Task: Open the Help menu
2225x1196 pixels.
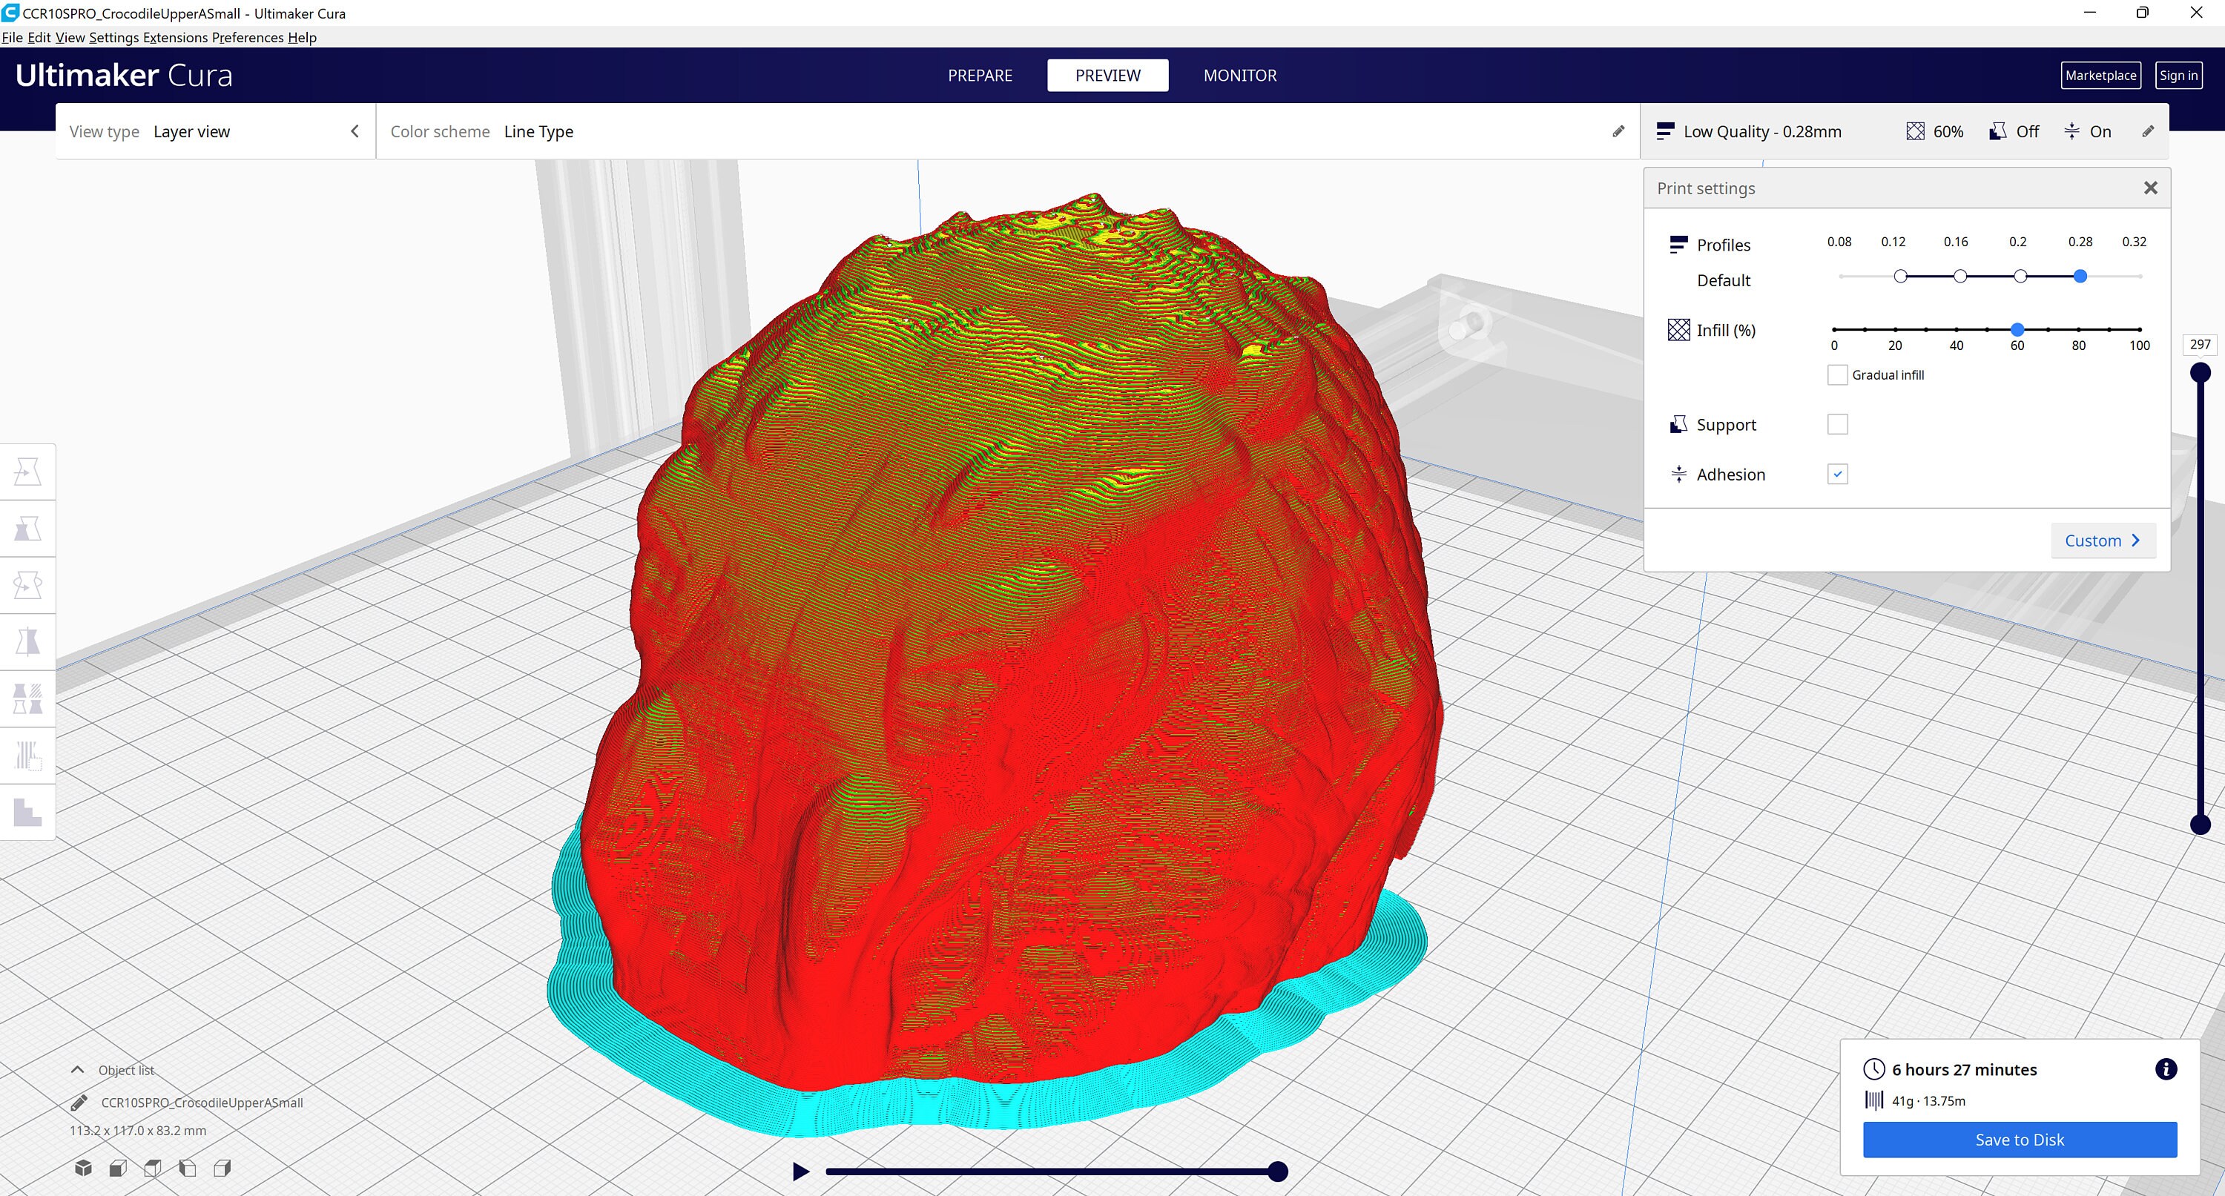Action: click(x=303, y=37)
